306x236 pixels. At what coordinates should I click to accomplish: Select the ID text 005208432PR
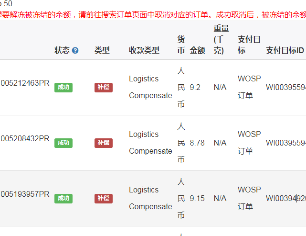click(x=25, y=139)
